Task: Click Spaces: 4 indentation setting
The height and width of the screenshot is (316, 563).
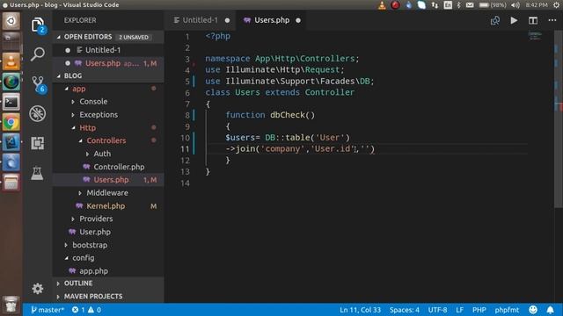Action: (405, 310)
